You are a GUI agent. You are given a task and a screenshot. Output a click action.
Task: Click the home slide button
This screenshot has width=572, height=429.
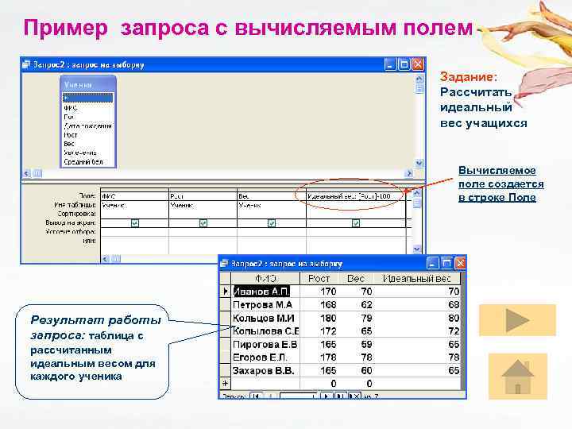pyautogui.click(x=518, y=377)
